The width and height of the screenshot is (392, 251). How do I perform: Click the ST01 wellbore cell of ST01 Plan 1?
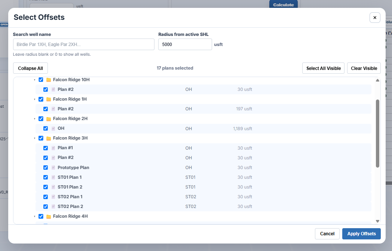[x=190, y=177]
